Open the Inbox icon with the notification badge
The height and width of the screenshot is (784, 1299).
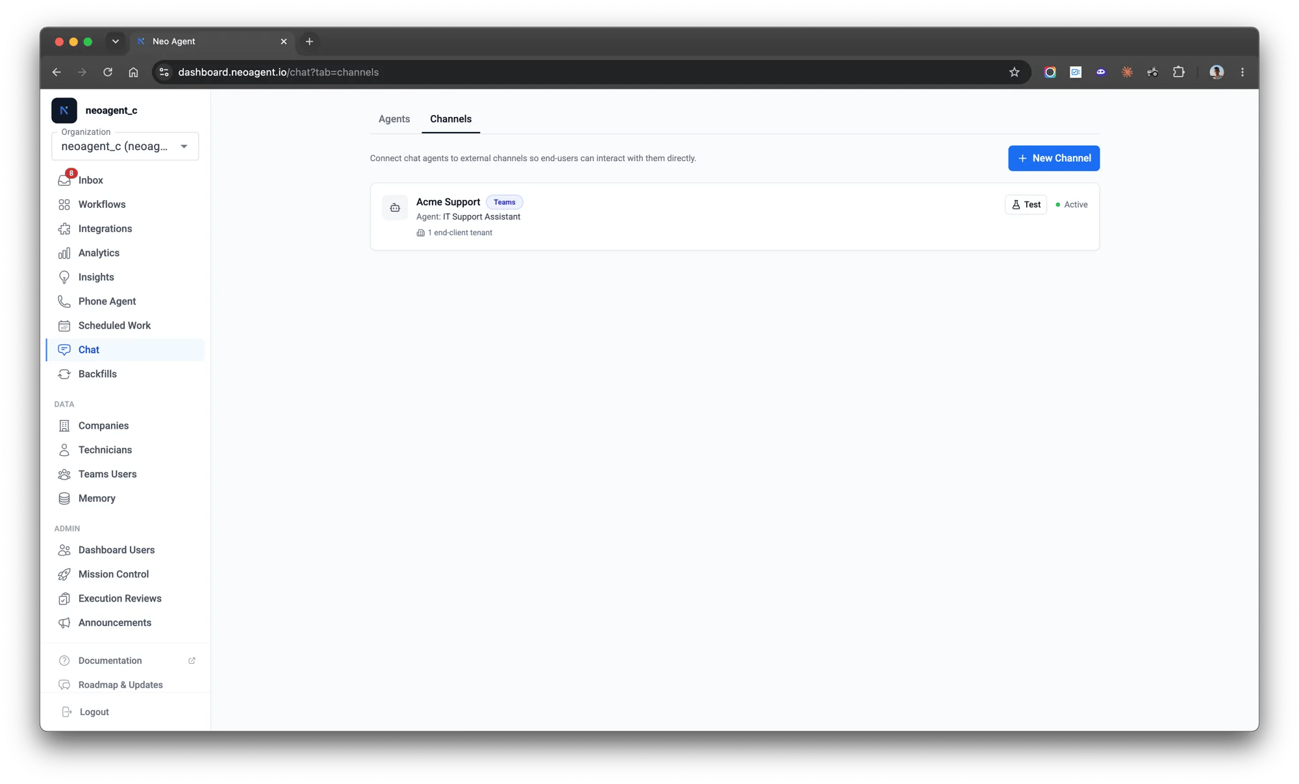pos(64,180)
